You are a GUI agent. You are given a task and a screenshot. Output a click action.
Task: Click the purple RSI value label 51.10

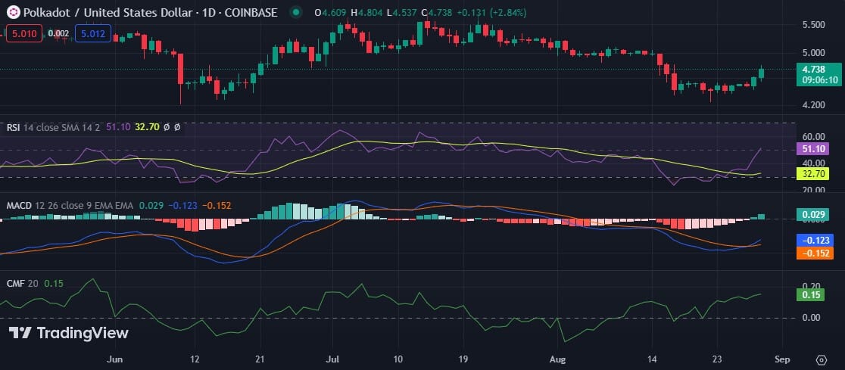(816, 150)
